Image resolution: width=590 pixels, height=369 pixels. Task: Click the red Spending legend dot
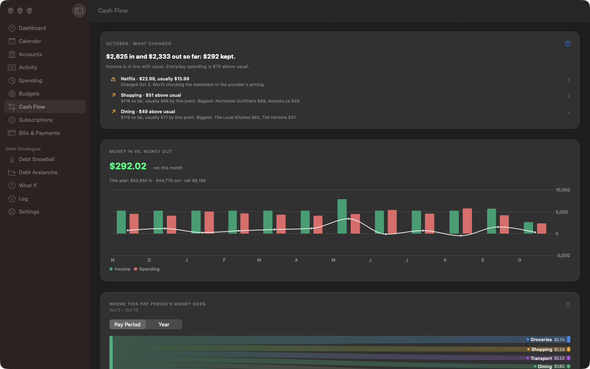pos(136,269)
